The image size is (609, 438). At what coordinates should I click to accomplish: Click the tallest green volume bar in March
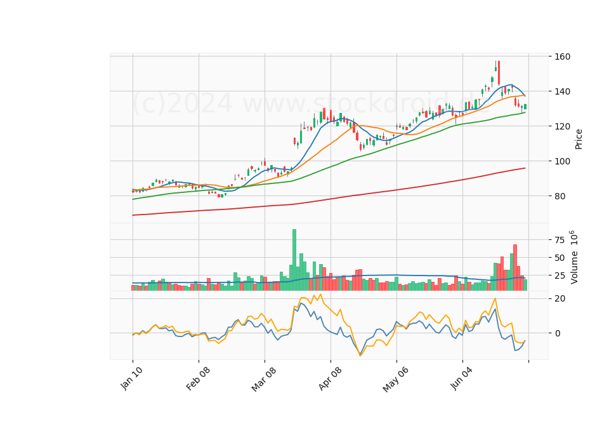294,260
